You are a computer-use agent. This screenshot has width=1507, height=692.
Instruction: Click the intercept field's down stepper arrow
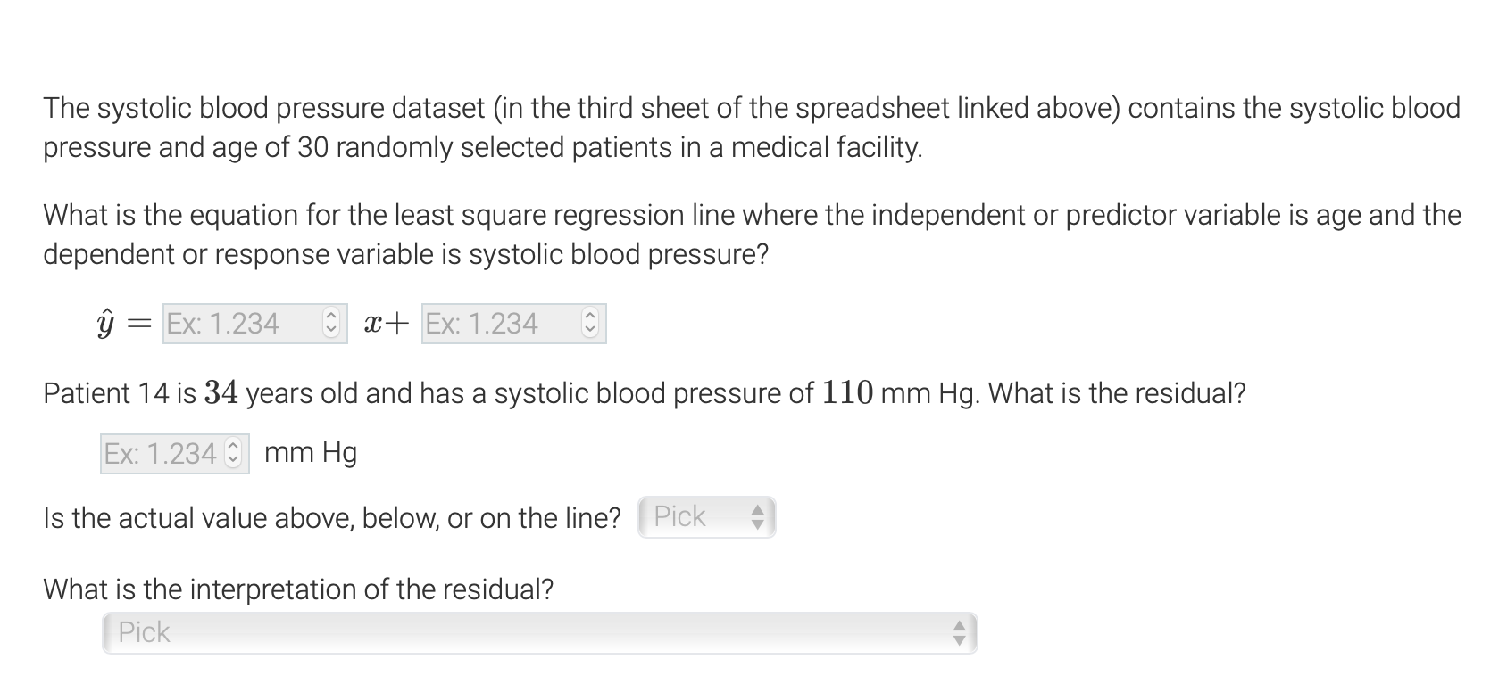589,329
